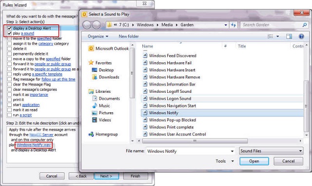Click the Favorites star icon
312x186 pixels.
pyautogui.click(x=91, y=63)
